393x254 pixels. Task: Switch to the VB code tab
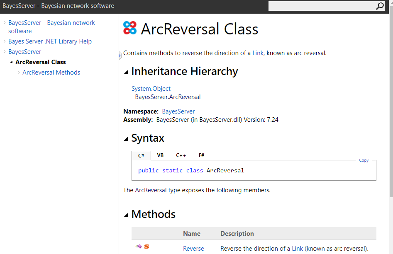160,155
